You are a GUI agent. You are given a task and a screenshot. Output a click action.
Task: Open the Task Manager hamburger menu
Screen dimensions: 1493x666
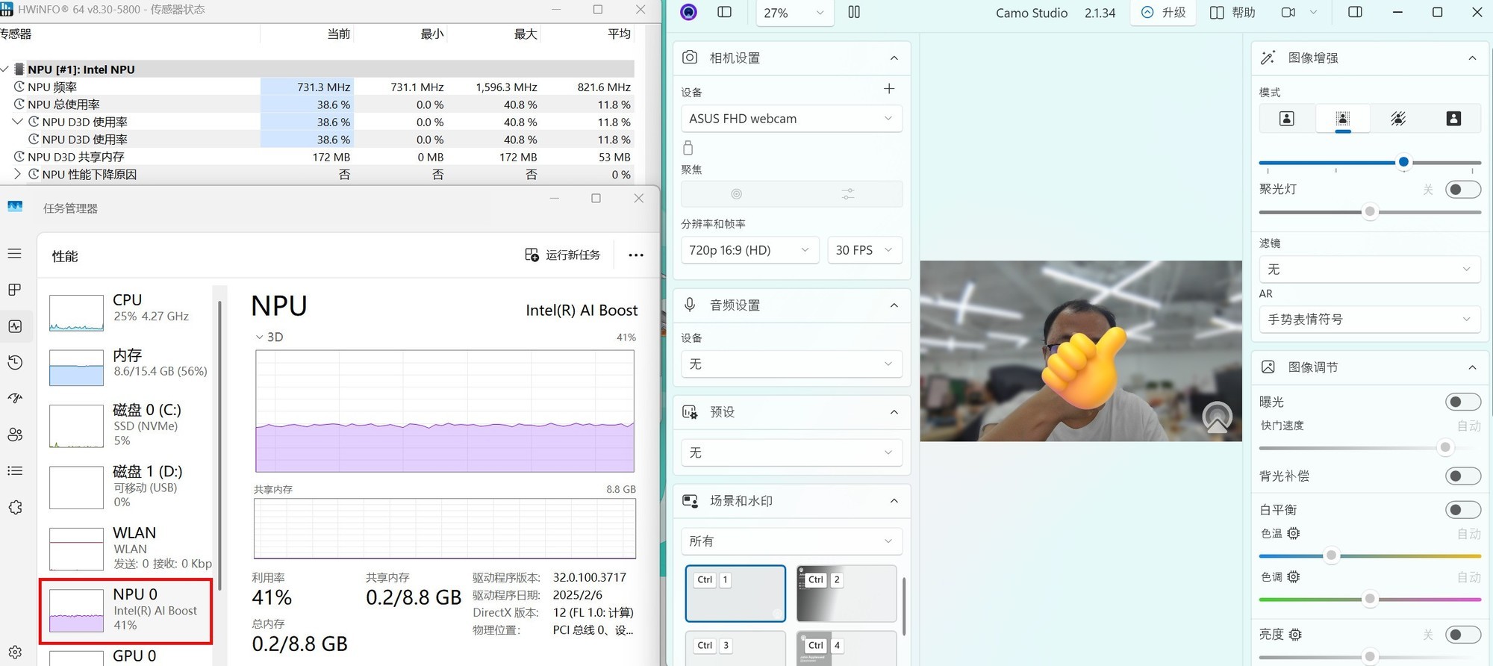[x=15, y=254]
